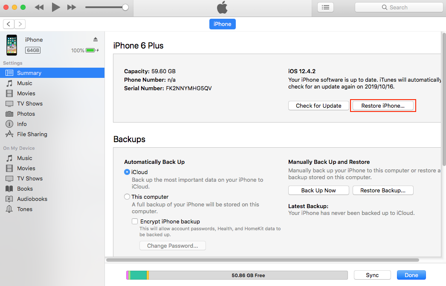
Task: Click the 64GB capacity badge
Action: [33, 50]
